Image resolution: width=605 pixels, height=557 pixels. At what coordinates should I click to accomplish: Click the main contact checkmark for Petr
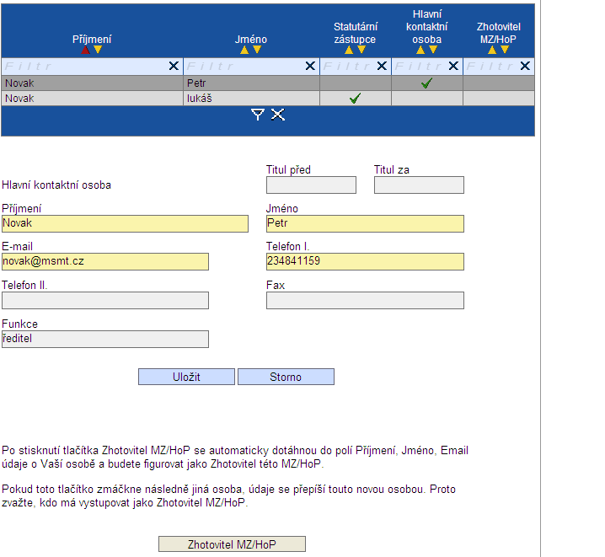(x=426, y=83)
